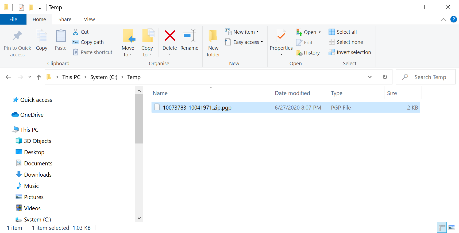Screen dimensions: 459x233
Task: Click the Rename icon in ribbon
Action: (189, 36)
